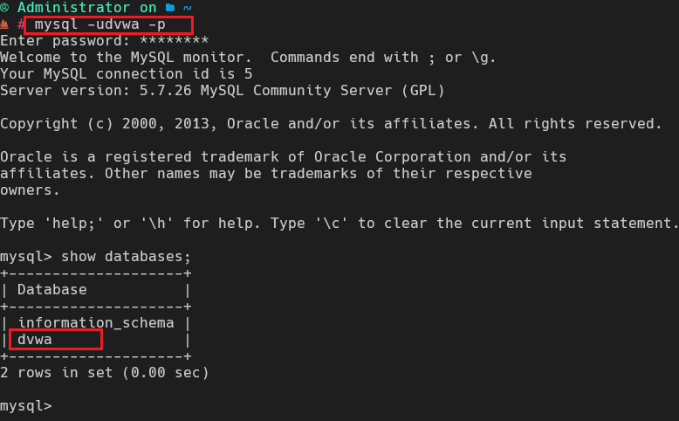Viewport: 679px width, 421px height.
Task: Click the 2 rows in set result line
Action: [104, 373]
